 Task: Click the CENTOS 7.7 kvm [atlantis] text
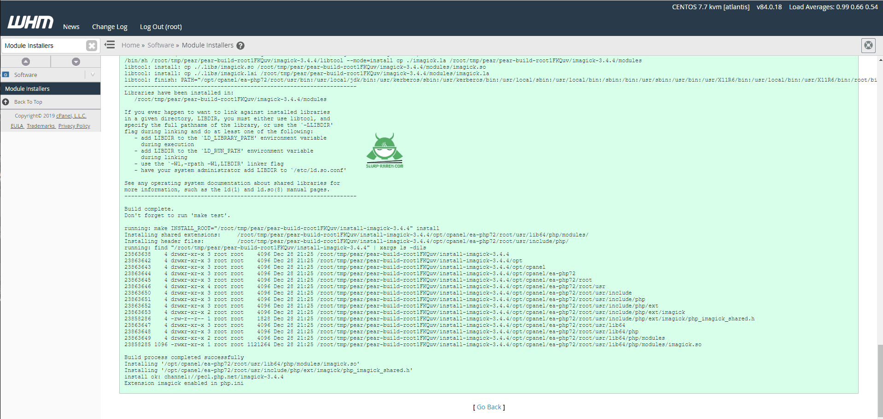click(711, 7)
